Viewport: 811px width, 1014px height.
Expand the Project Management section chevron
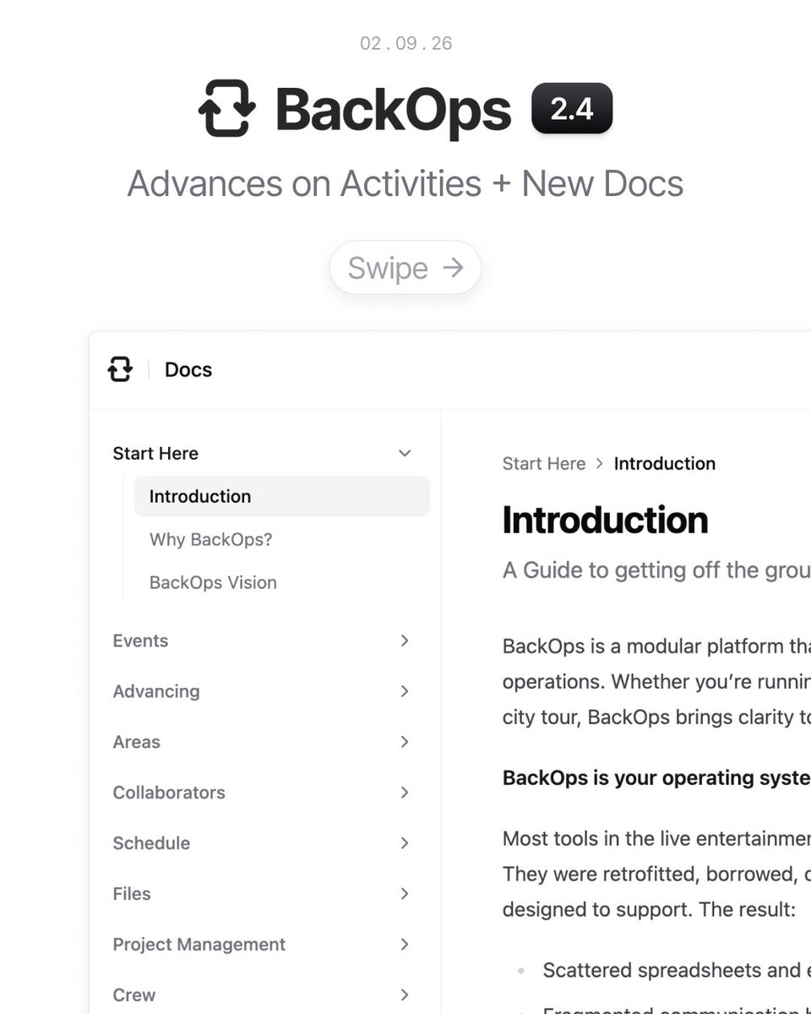click(x=405, y=945)
